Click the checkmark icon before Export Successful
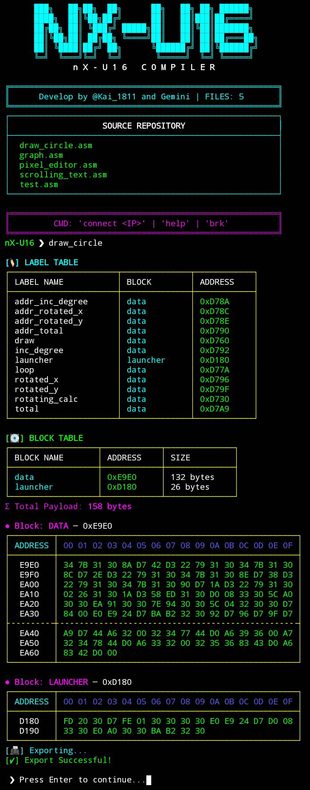Viewport: 310px width, 790px height. [12, 760]
